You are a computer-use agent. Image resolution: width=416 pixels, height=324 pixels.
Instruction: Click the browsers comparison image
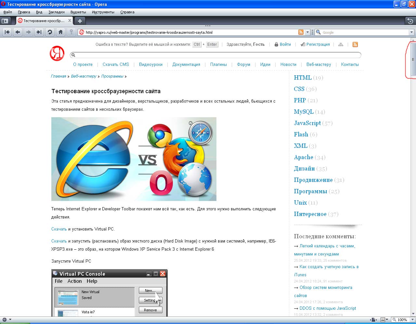[134, 159]
